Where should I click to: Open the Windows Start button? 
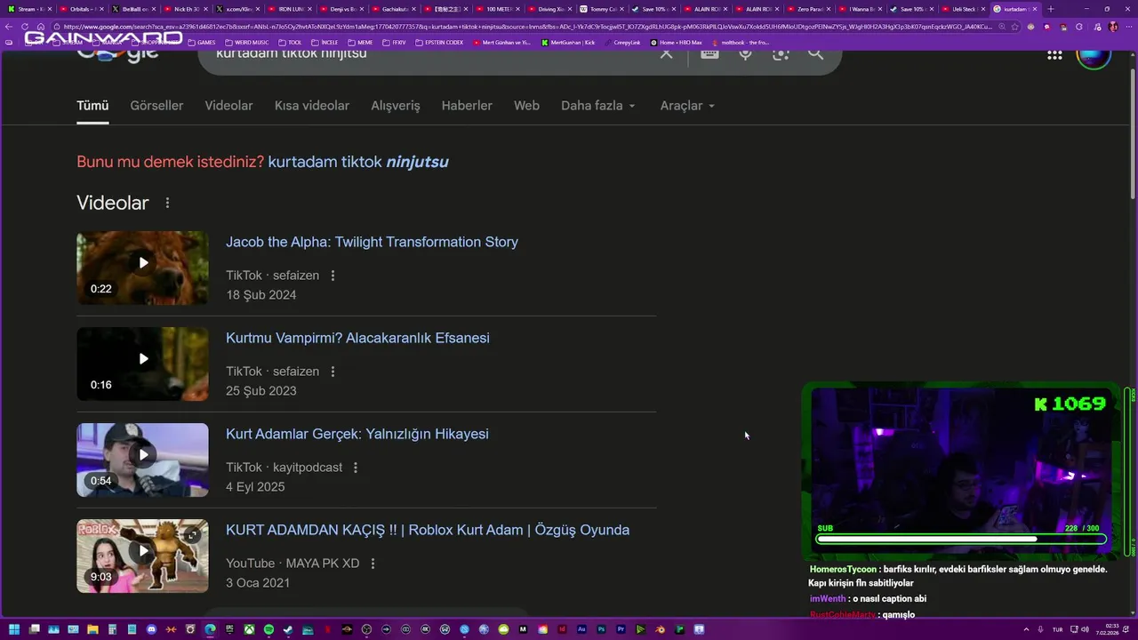[14, 629]
